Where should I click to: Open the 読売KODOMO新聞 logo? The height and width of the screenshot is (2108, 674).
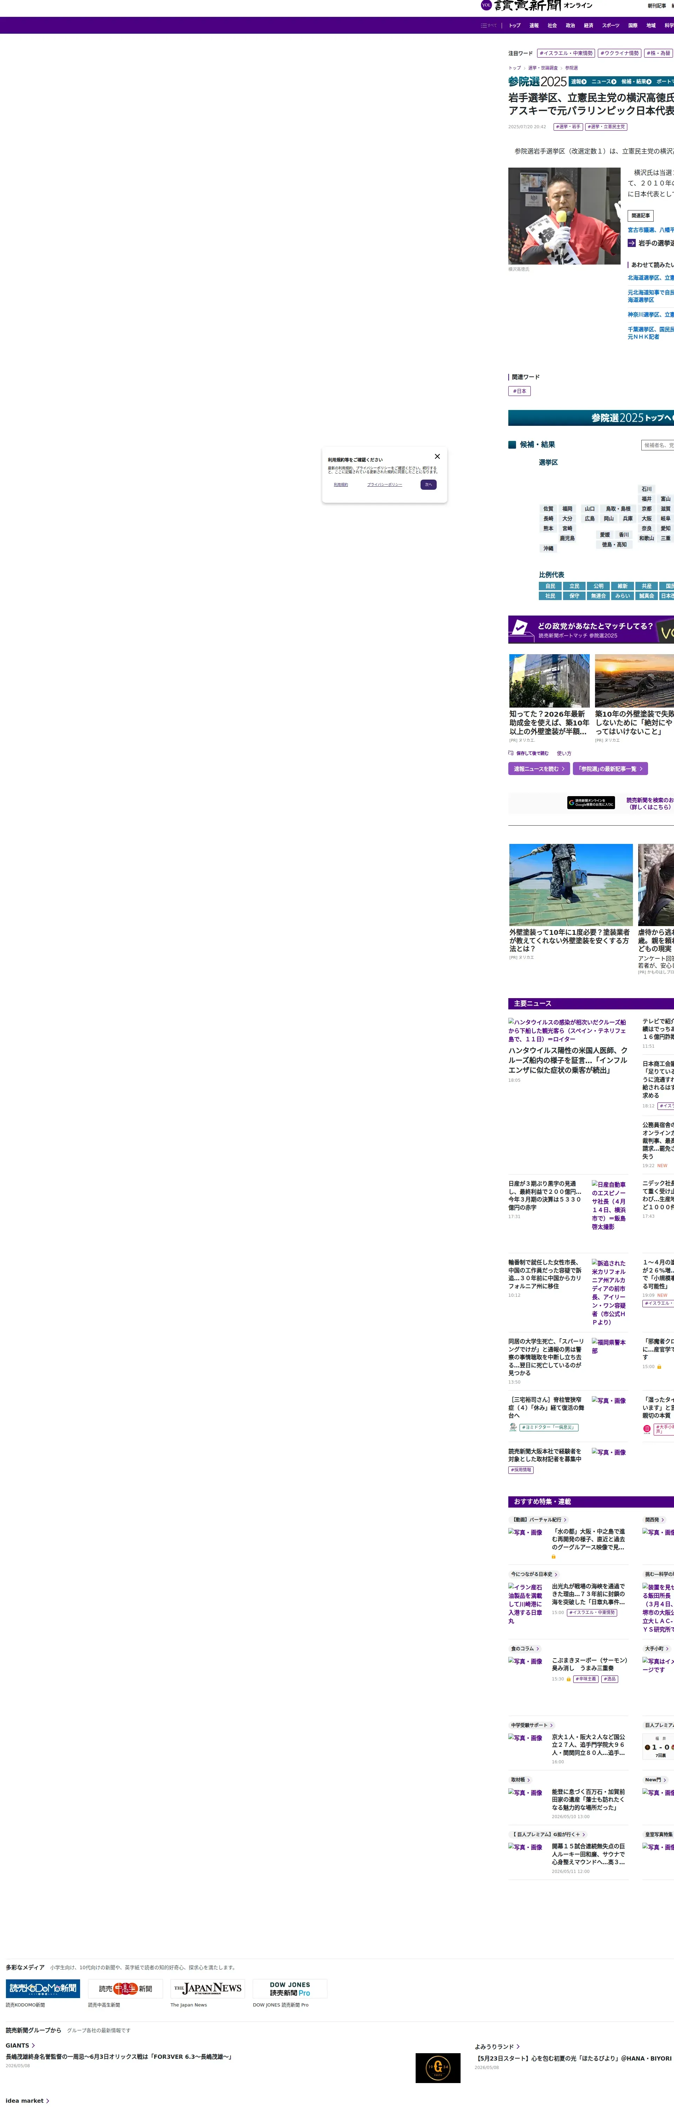[x=42, y=1989]
